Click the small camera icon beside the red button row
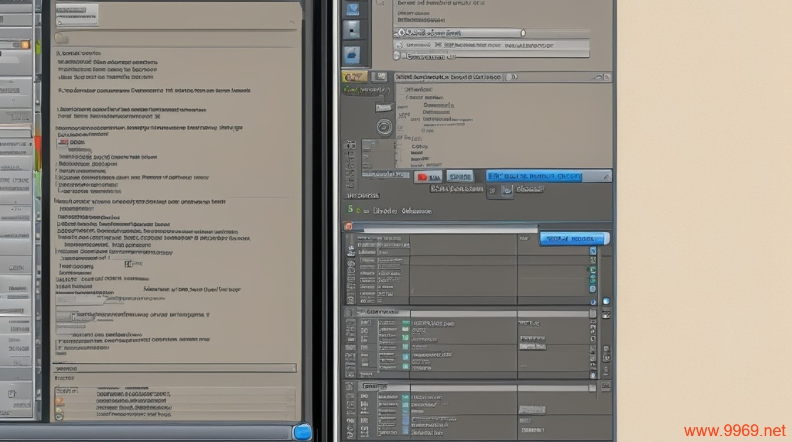Image resolution: width=792 pixels, height=442 pixels. (506, 190)
